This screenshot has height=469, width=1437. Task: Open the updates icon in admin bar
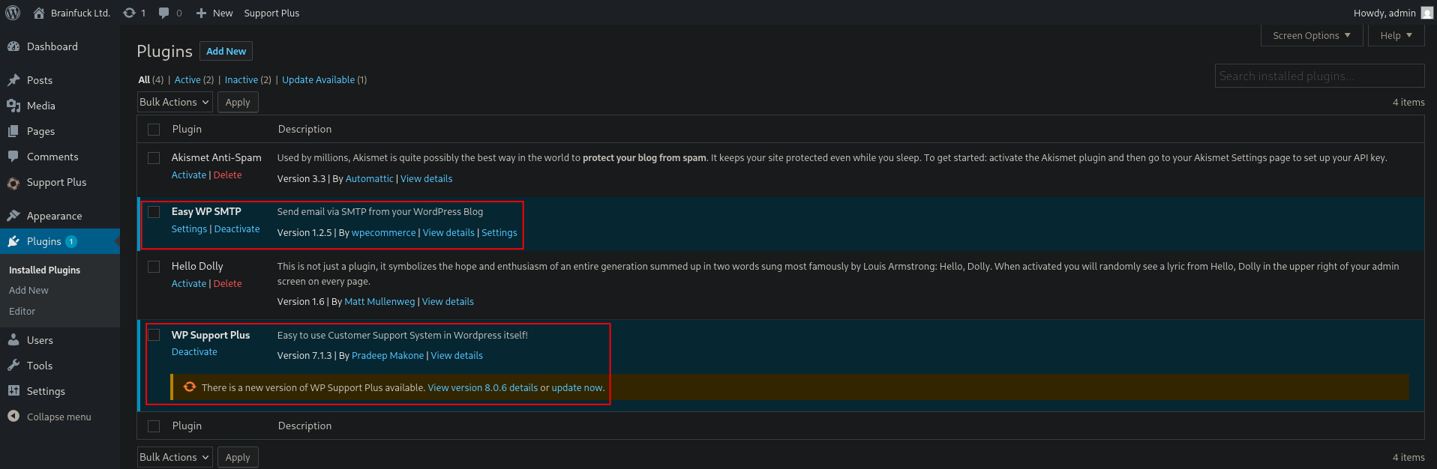[x=130, y=13]
